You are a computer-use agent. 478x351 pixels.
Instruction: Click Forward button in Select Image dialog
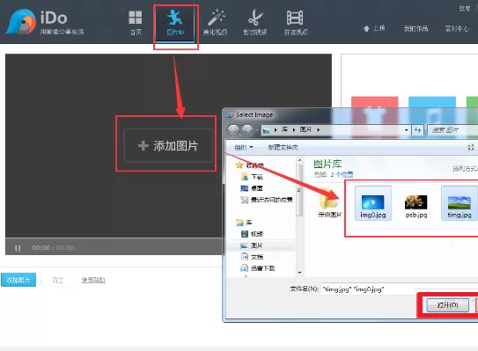[247, 130]
